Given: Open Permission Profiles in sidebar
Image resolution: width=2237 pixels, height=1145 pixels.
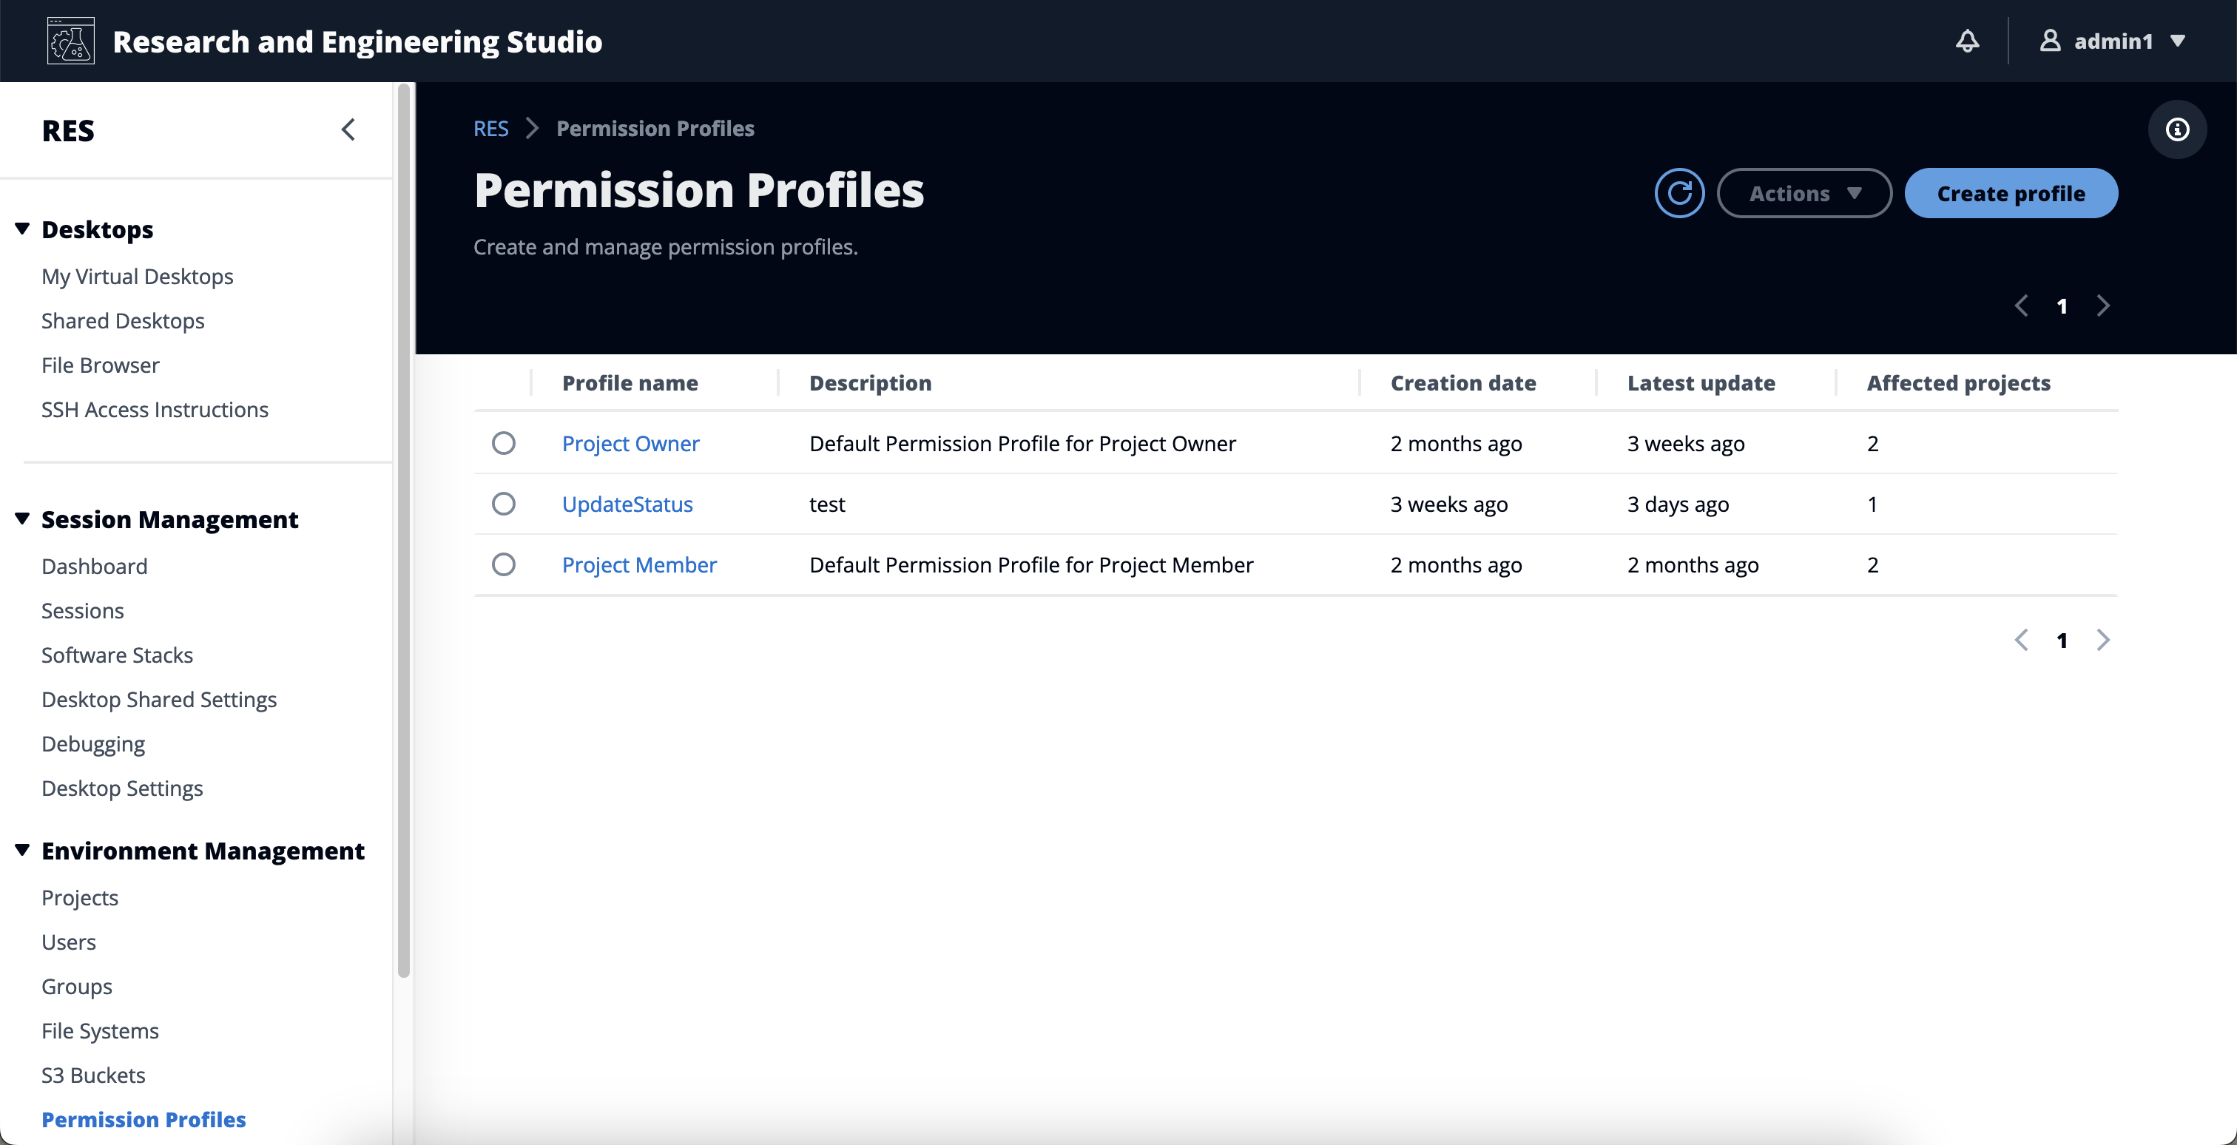Looking at the screenshot, I should tap(144, 1119).
